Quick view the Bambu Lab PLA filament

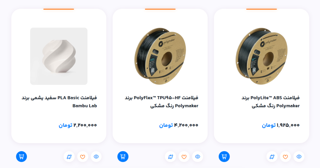pos(96,156)
